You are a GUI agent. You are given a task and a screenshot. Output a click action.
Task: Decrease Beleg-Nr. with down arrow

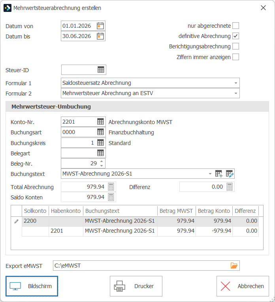tap(102, 166)
